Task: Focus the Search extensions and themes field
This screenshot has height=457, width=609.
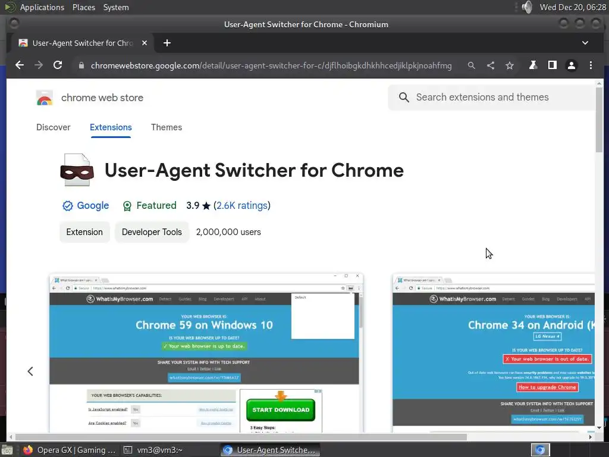Action: (491, 97)
